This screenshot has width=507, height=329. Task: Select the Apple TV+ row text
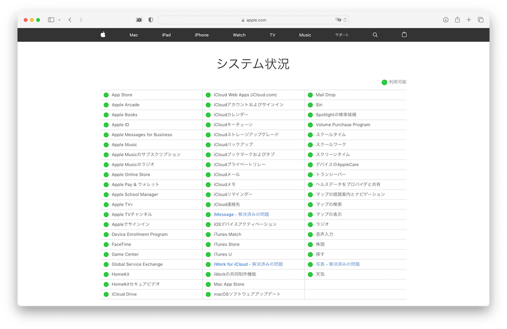[123, 204]
